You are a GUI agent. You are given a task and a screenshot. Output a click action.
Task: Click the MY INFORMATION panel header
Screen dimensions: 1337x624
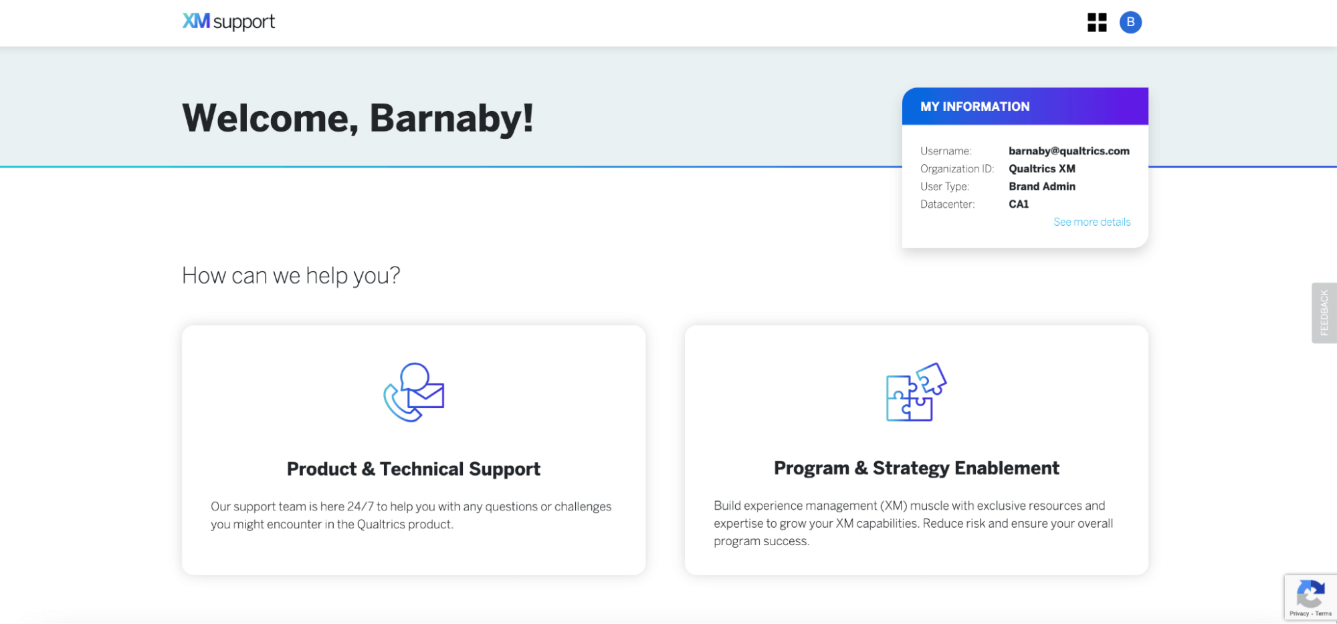tap(1025, 106)
